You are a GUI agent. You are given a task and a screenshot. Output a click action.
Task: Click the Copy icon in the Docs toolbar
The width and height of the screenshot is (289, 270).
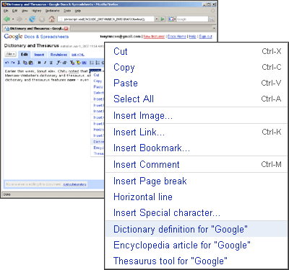pos(25,63)
